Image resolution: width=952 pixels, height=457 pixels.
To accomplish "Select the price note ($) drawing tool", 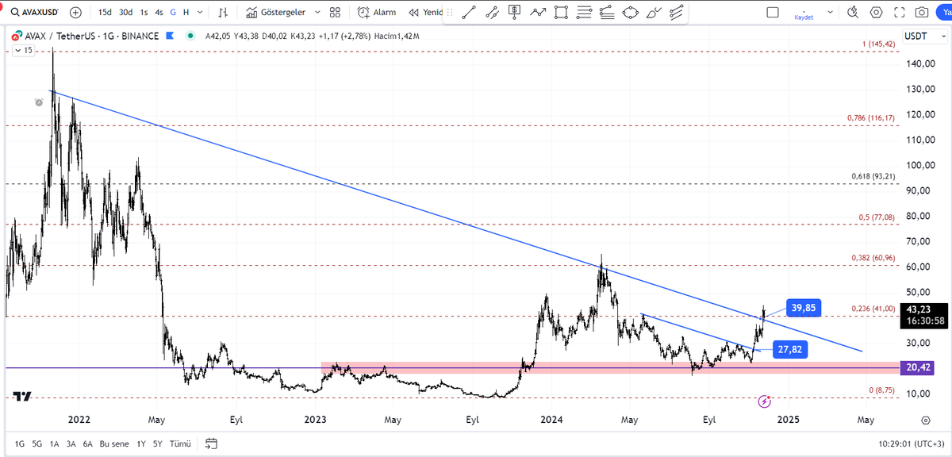I will [x=514, y=12].
